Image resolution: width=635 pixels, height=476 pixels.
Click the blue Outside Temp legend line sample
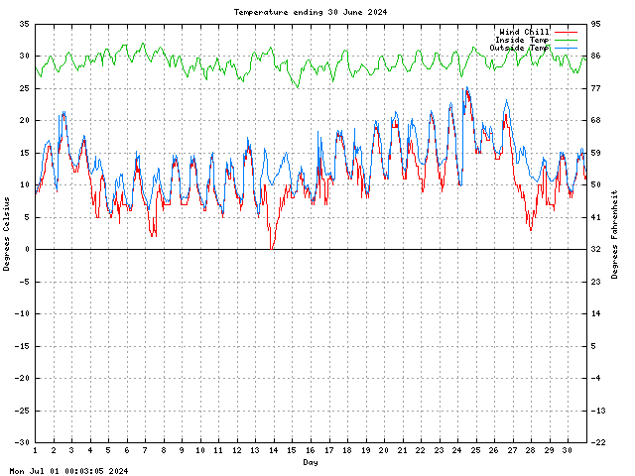(566, 49)
